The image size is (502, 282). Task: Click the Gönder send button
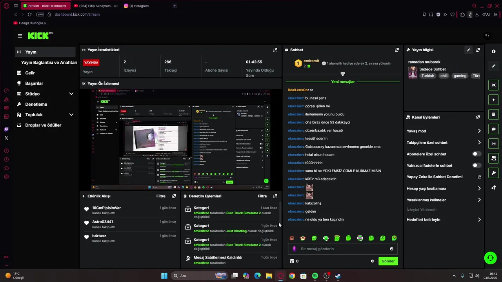pyautogui.click(x=388, y=261)
